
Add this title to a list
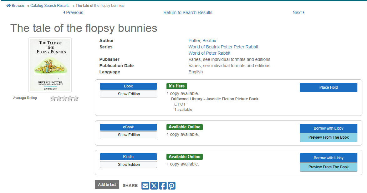[x=107, y=185]
